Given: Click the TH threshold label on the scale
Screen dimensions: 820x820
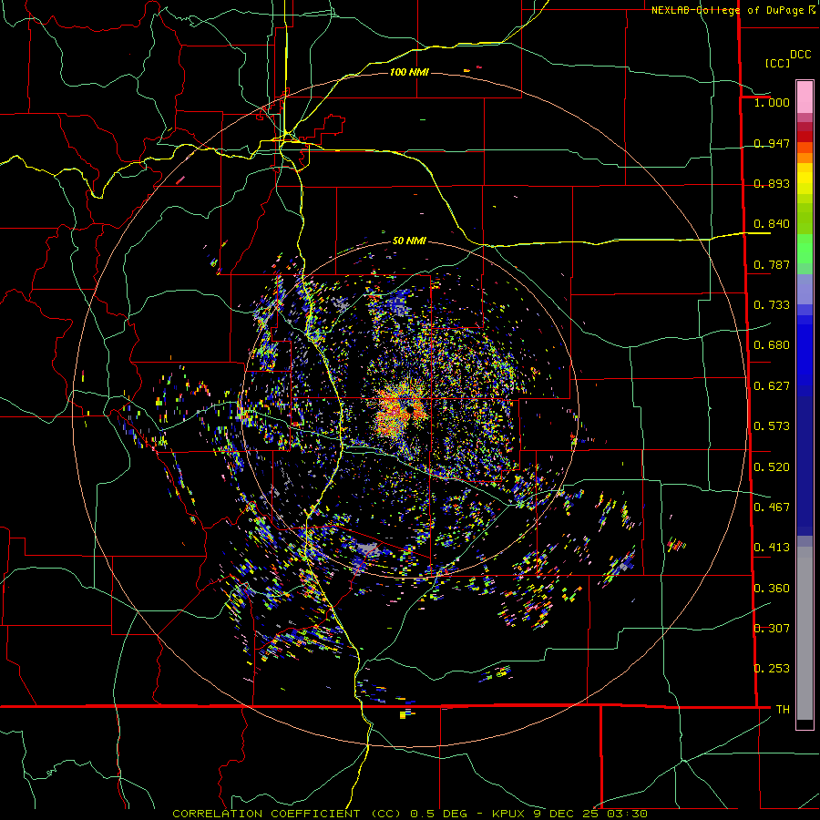Looking at the screenshot, I should [x=783, y=710].
